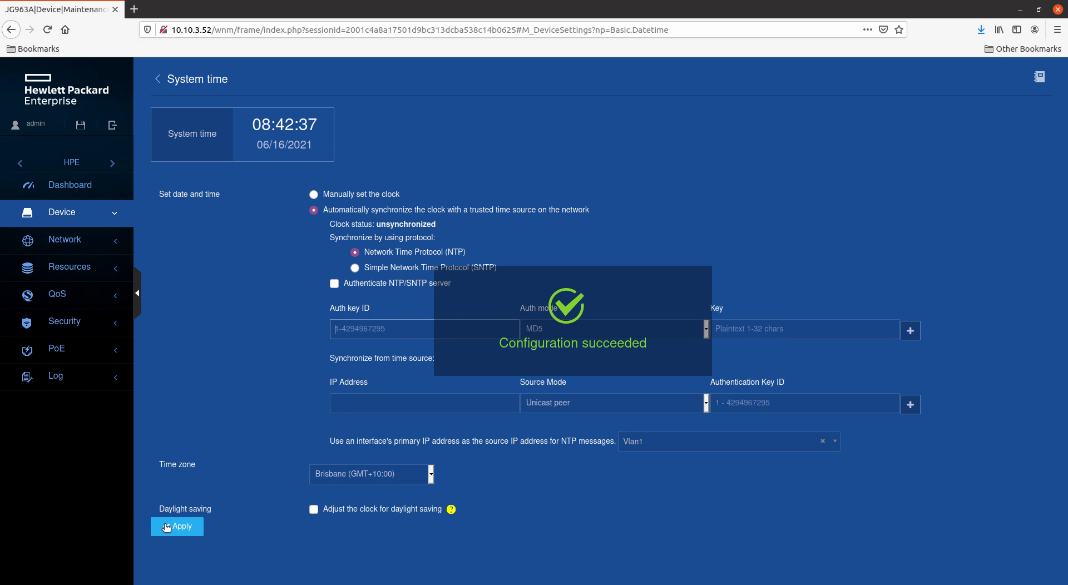Screen dimensions: 1068x585
Task: Close the JG963A browser tab
Action: 115,9
